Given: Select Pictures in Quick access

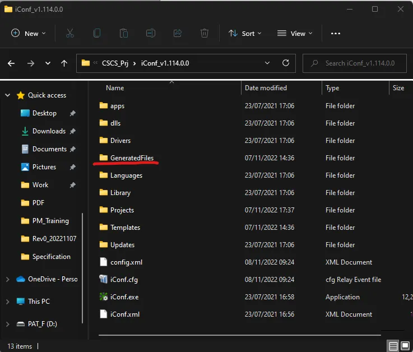Looking at the screenshot, I should click(x=44, y=167).
